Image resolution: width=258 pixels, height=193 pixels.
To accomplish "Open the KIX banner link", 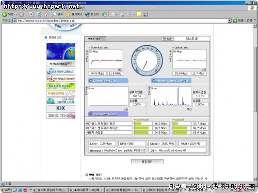I will tap(61, 108).
